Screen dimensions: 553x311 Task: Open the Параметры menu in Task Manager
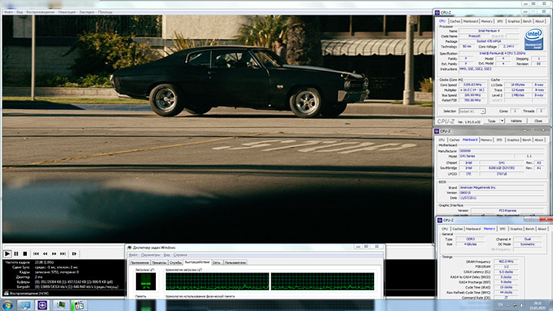[151, 255]
